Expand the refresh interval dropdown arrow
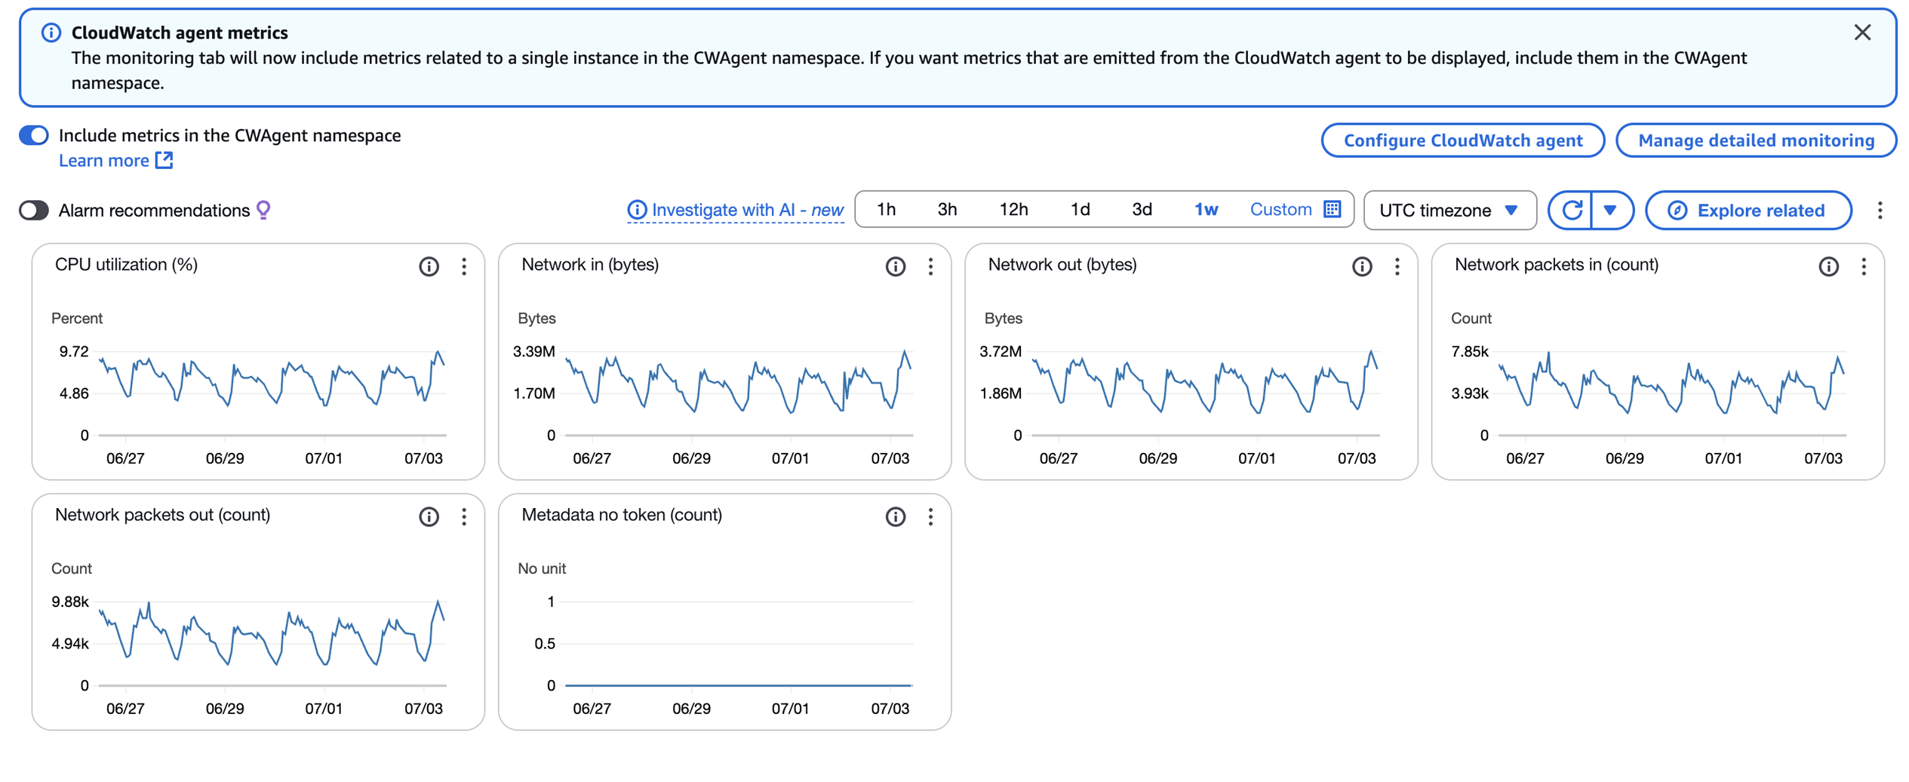1909x782 pixels. (x=1610, y=211)
